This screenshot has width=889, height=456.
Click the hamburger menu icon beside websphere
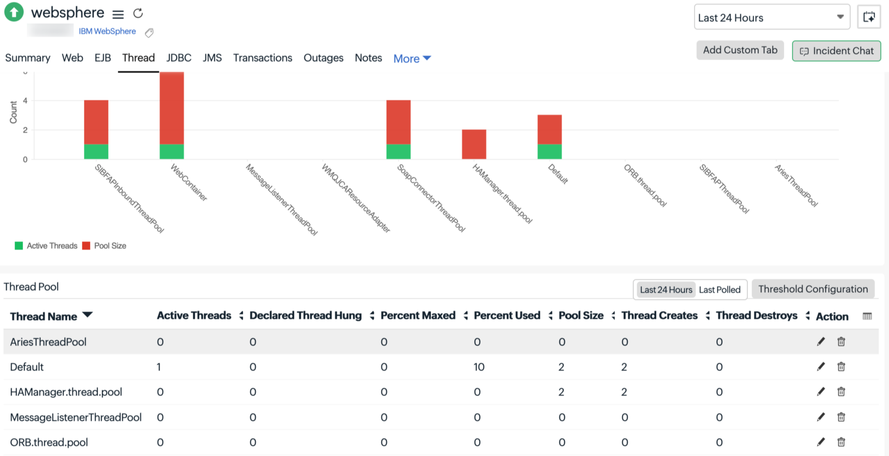(x=118, y=15)
